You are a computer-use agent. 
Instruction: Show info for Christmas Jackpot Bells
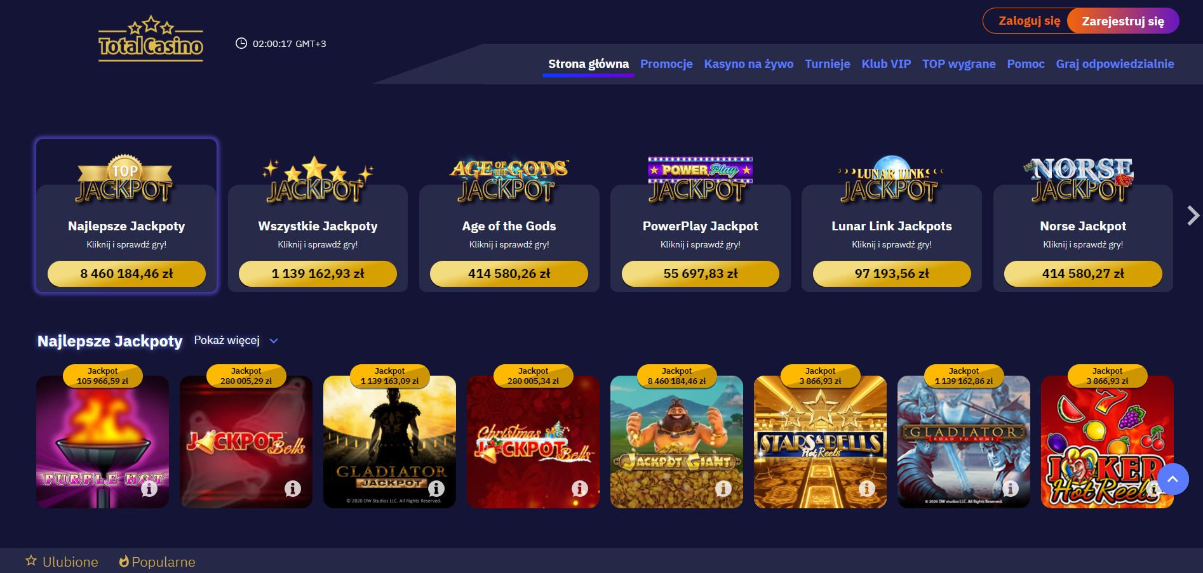(x=580, y=489)
